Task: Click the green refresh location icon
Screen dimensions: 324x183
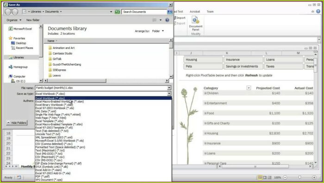Action: coord(118,12)
